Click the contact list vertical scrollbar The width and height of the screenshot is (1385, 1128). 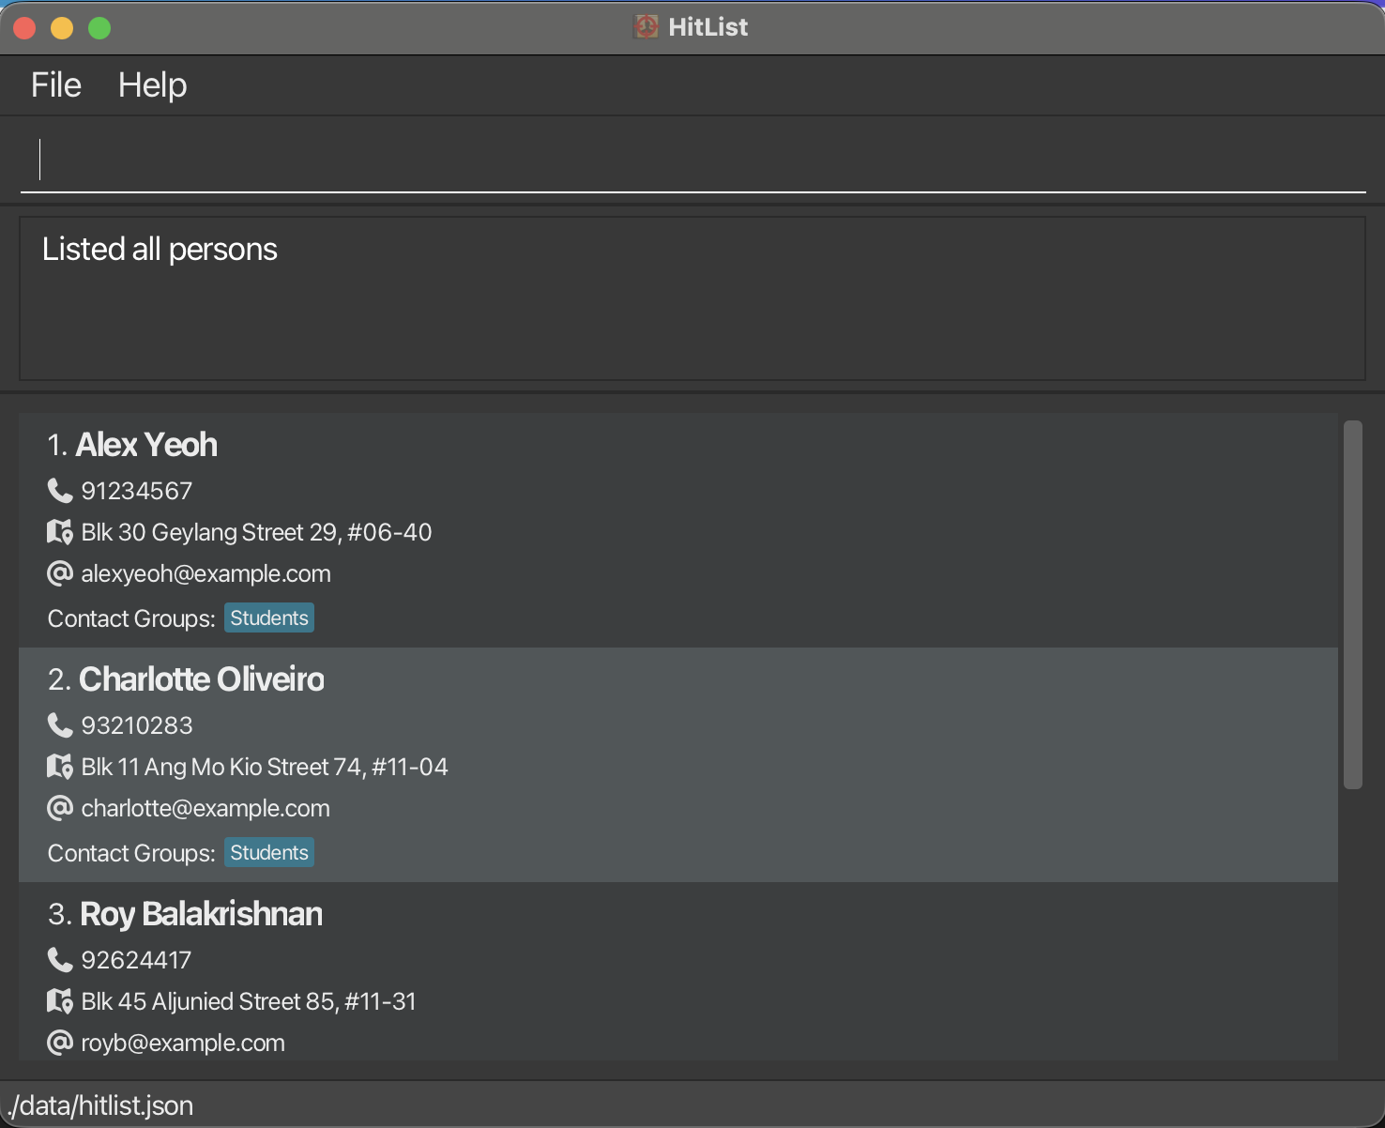click(1352, 604)
